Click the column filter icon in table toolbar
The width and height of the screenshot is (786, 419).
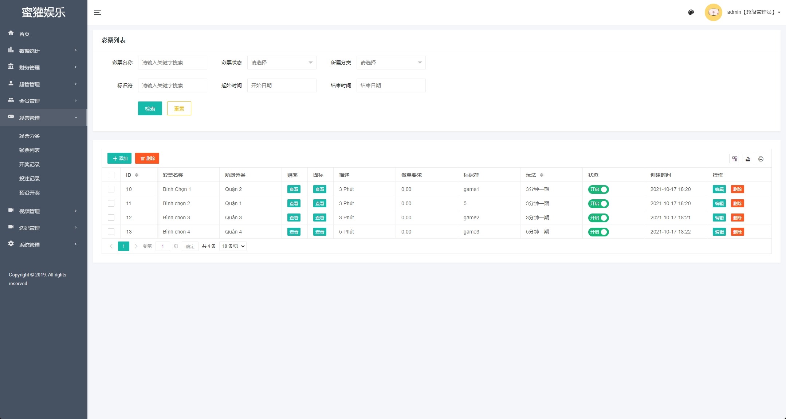point(734,159)
